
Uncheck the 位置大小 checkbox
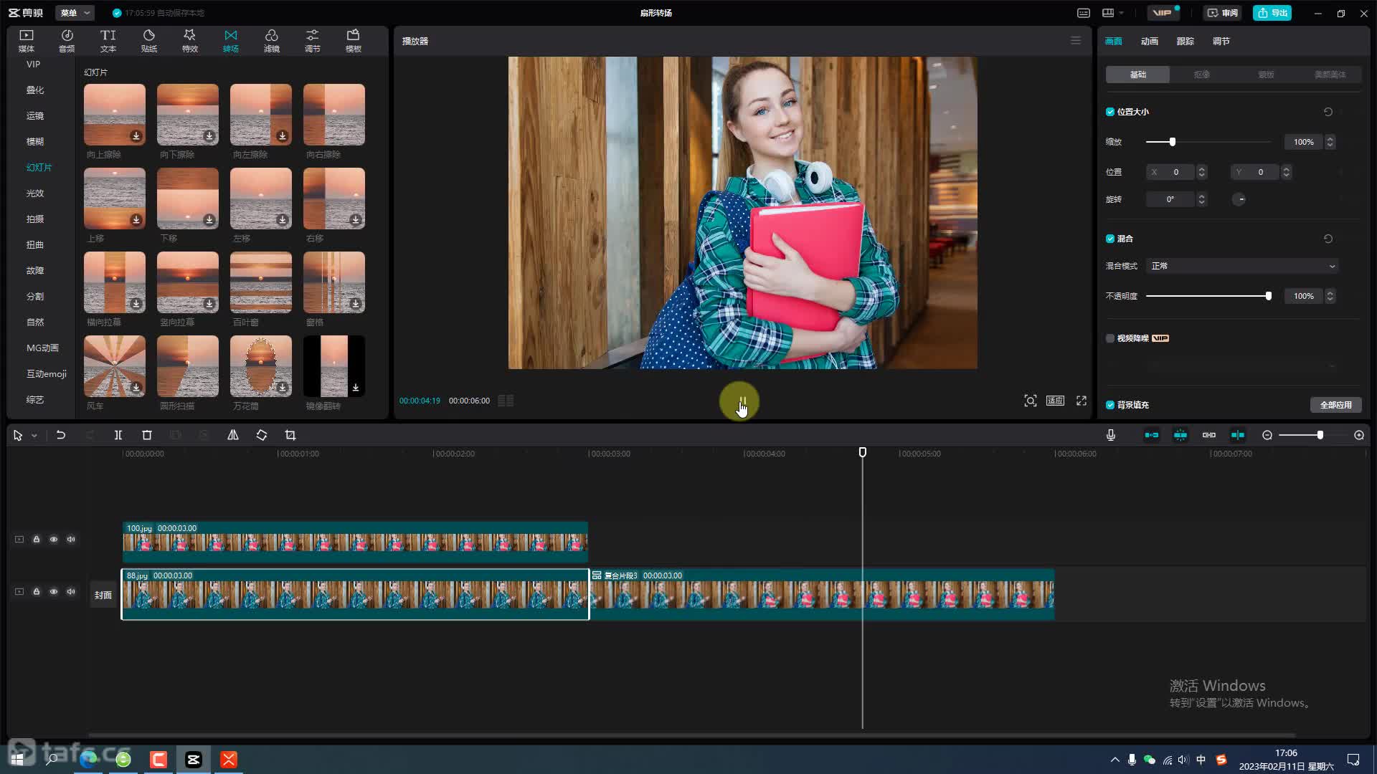click(x=1110, y=112)
